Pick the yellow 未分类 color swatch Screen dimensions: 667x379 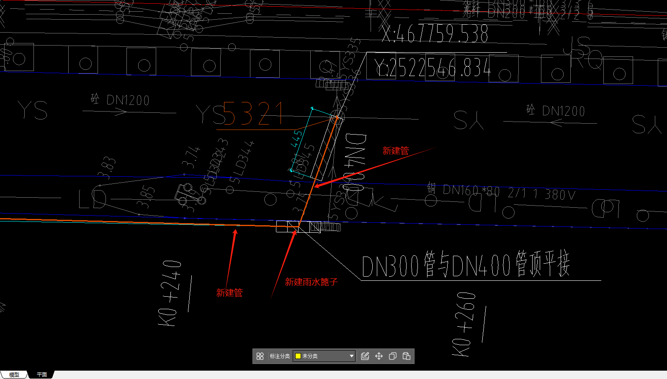tap(298, 356)
